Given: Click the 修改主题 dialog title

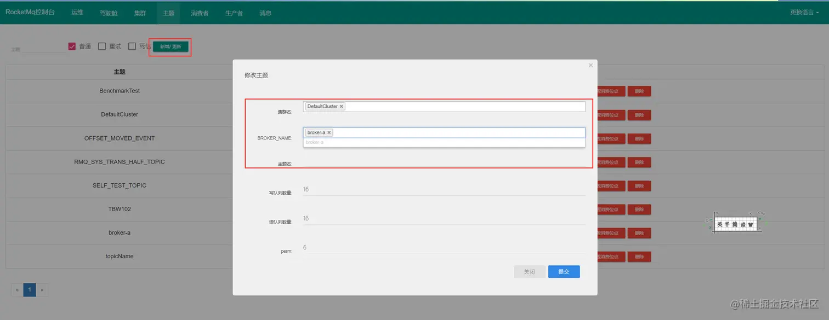Looking at the screenshot, I should point(256,75).
